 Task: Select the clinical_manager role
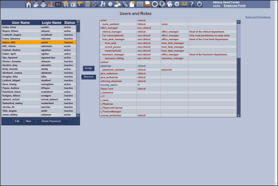pos(168,32)
